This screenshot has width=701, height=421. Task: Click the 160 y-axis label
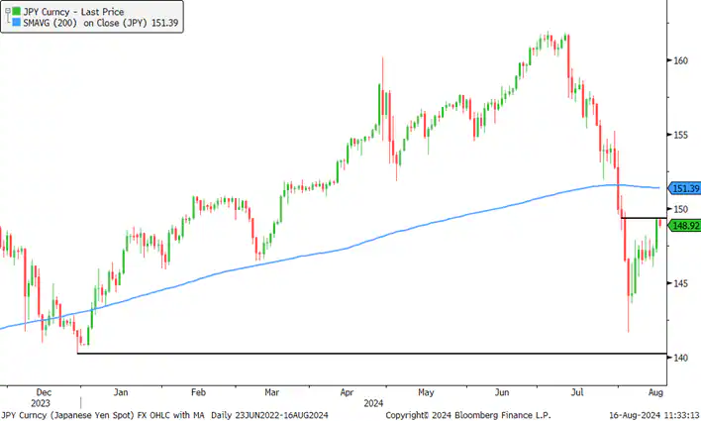(680, 60)
